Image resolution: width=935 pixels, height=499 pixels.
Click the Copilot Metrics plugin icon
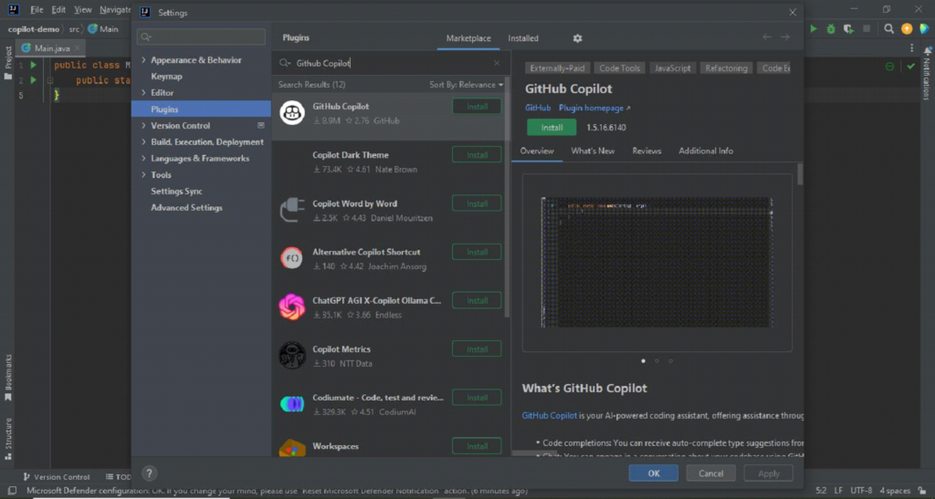click(x=292, y=356)
